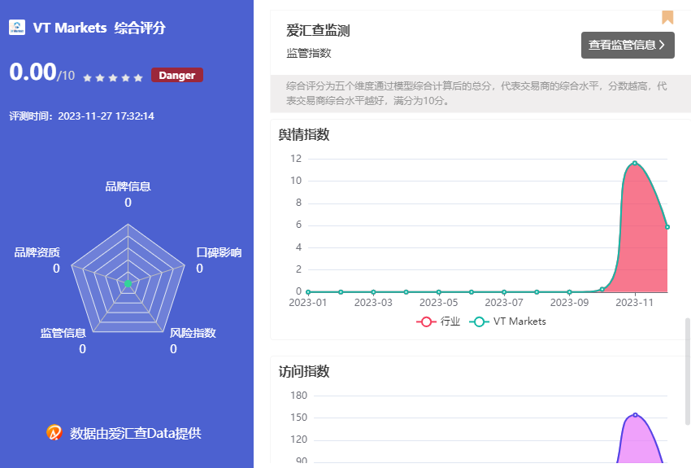This screenshot has width=691, height=468.
Task: Toggle the VT Markets series in legend
Action: (x=508, y=321)
